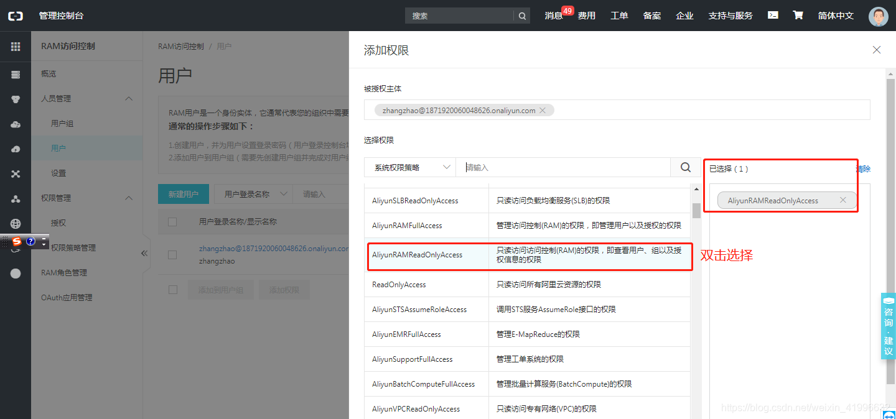Select the AliyunRAMFullAccess policy row
Viewport: 896px width, 419px height.
tap(527, 225)
